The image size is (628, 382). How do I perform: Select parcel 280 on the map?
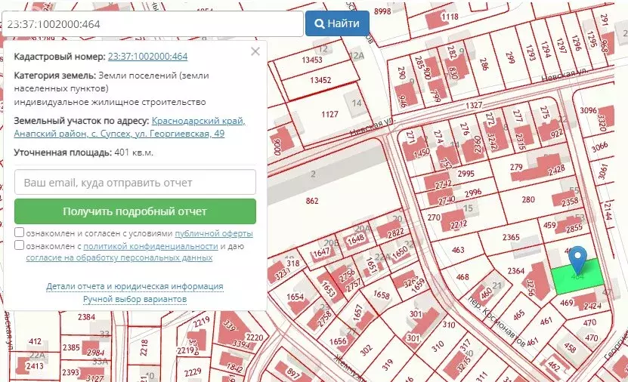(528, 199)
